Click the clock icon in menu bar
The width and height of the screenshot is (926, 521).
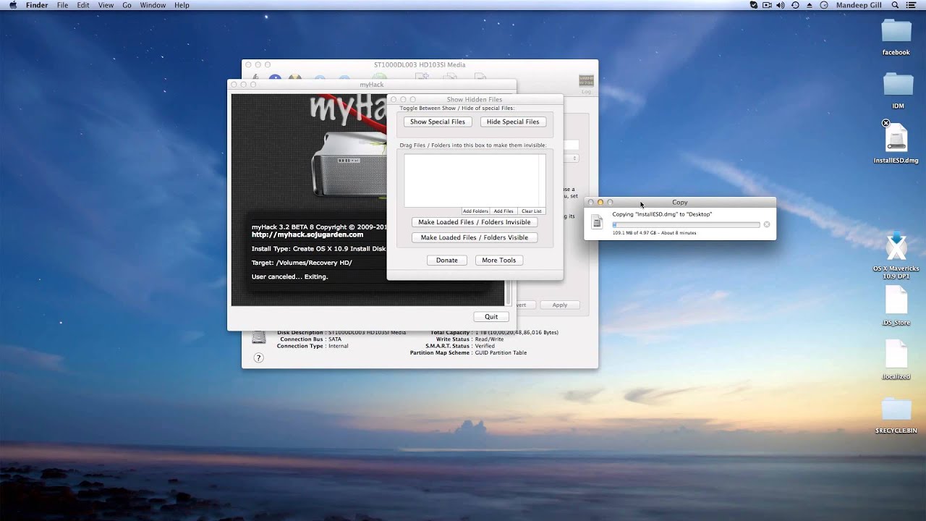point(823,5)
